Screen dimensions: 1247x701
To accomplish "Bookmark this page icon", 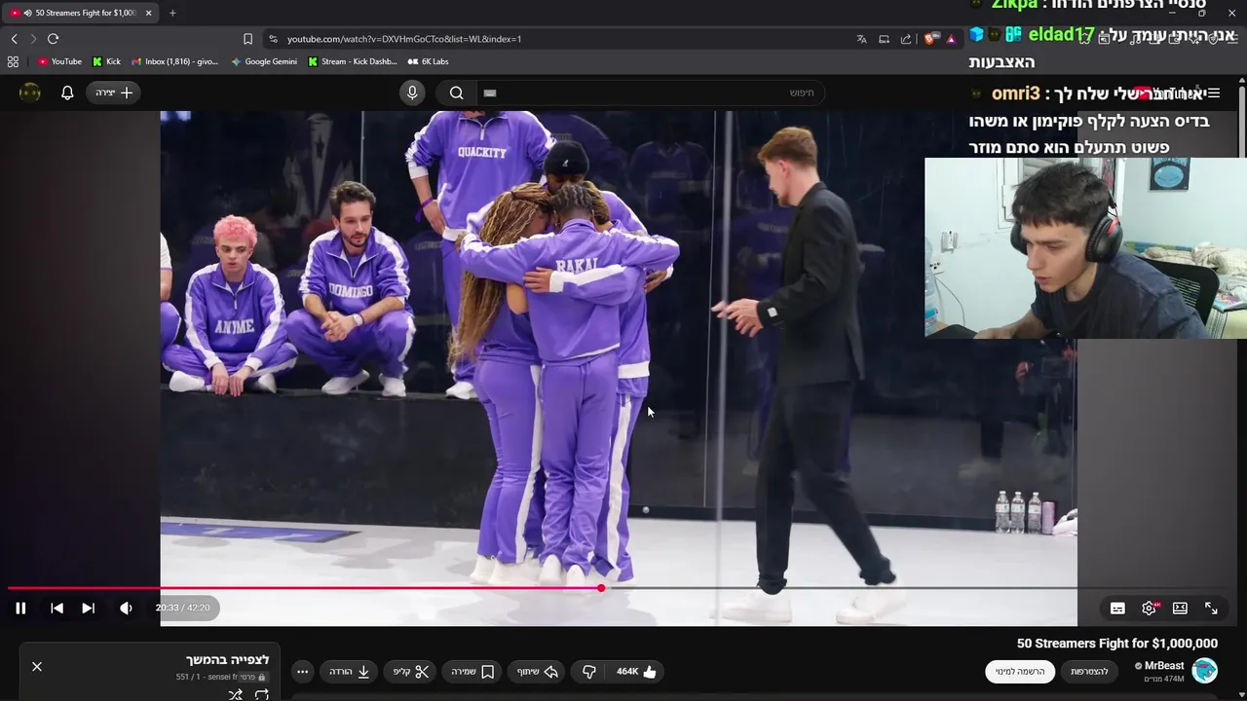I will click(x=247, y=39).
